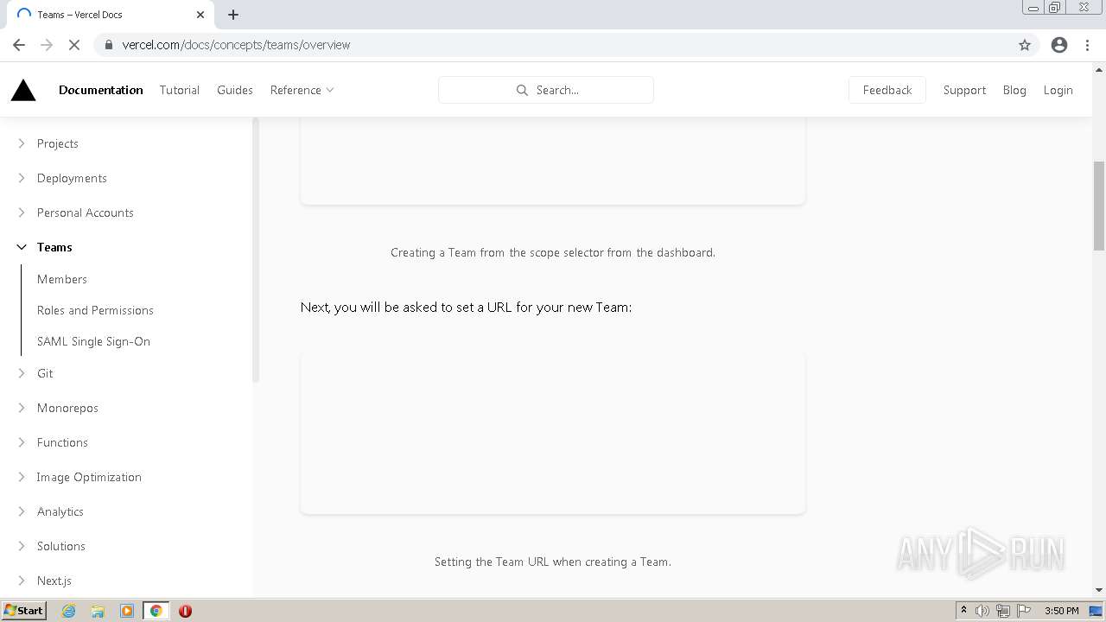Expand the Analytics section
Image resolution: width=1106 pixels, height=622 pixels.
tap(22, 511)
